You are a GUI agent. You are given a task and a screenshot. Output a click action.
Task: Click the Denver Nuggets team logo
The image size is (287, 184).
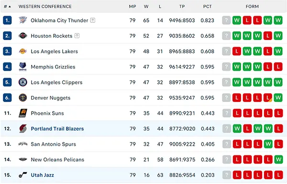point(23,98)
